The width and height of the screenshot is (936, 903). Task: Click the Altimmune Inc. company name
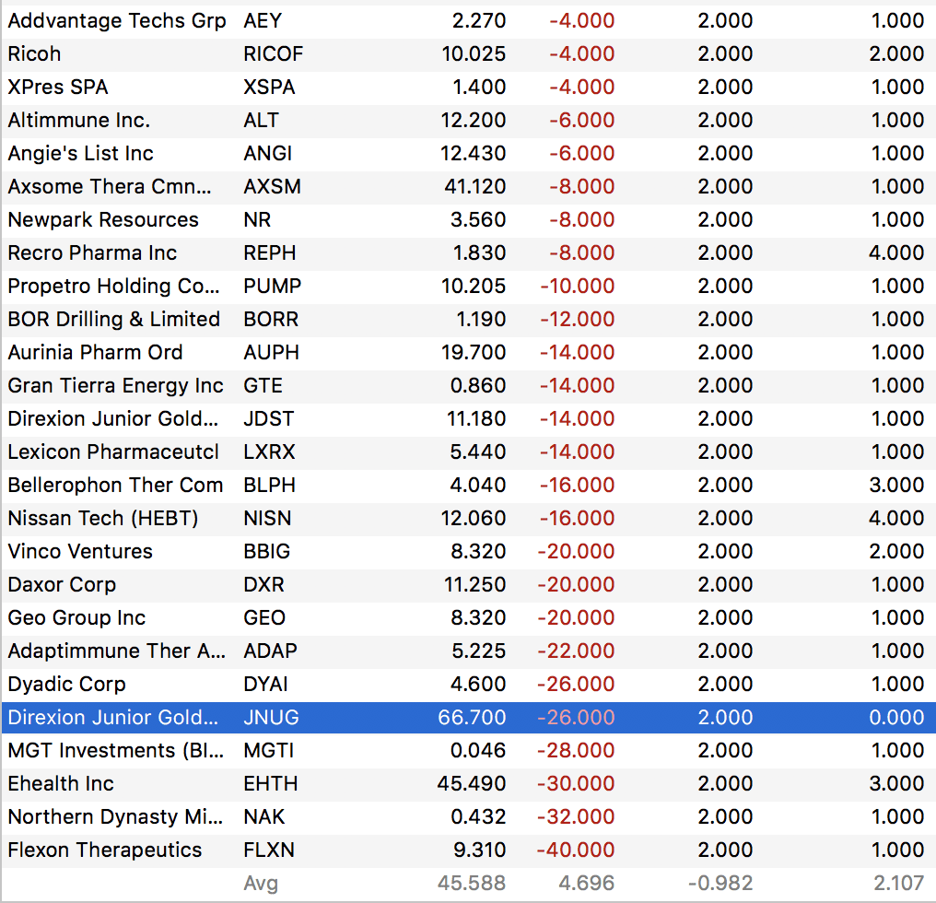click(x=79, y=121)
